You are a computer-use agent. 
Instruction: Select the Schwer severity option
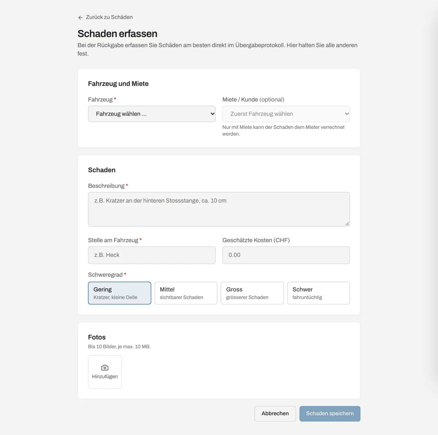pyautogui.click(x=318, y=293)
